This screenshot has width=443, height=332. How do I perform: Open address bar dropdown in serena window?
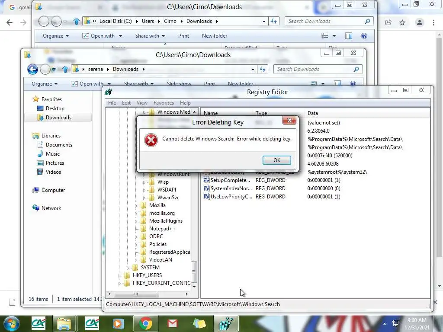click(x=253, y=70)
